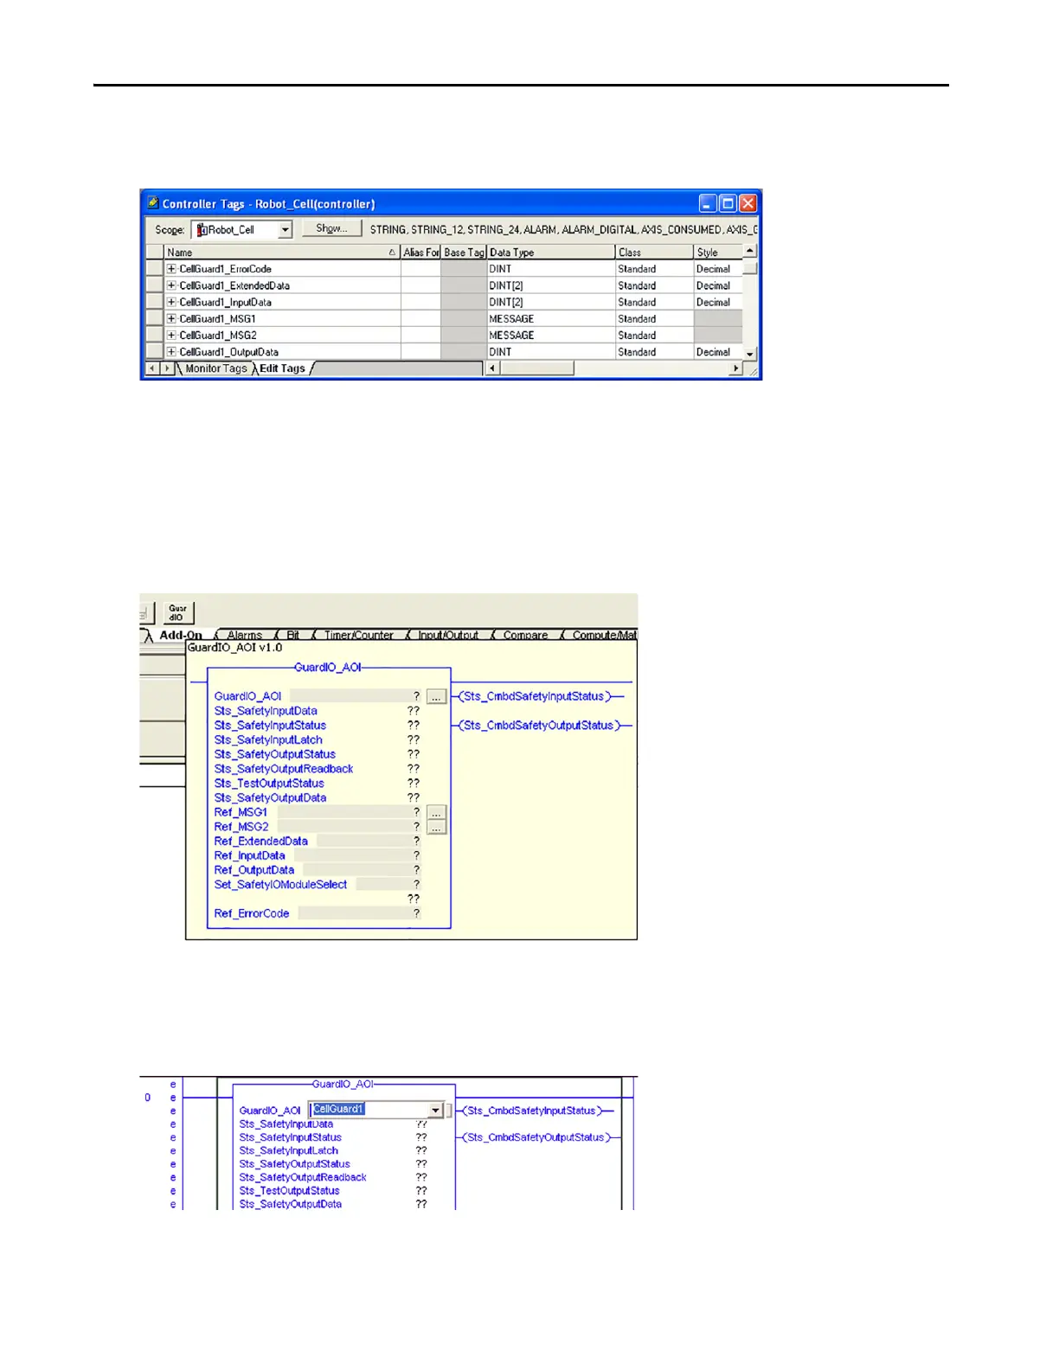Open the CellGuard1 tag dropdown arrow

pos(436,1111)
